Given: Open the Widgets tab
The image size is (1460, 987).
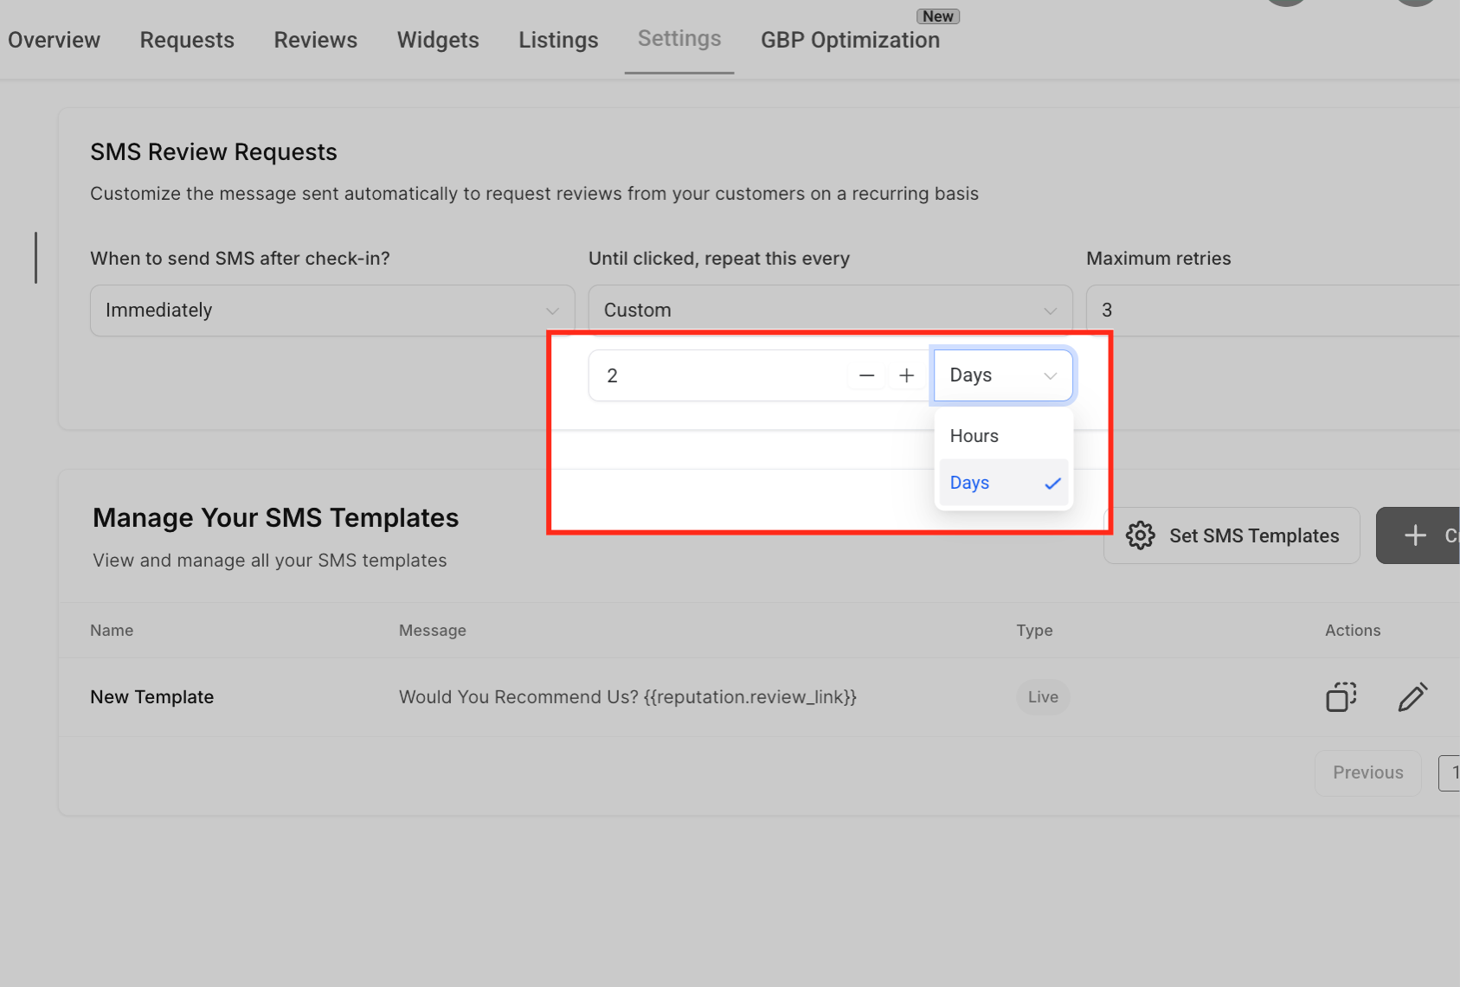Looking at the screenshot, I should [x=438, y=40].
